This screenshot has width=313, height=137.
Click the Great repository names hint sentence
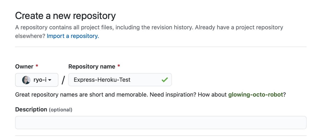[x=151, y=95]
